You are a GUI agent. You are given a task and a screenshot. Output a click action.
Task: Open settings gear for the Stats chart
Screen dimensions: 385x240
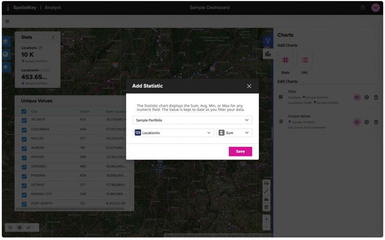[366, 97]
